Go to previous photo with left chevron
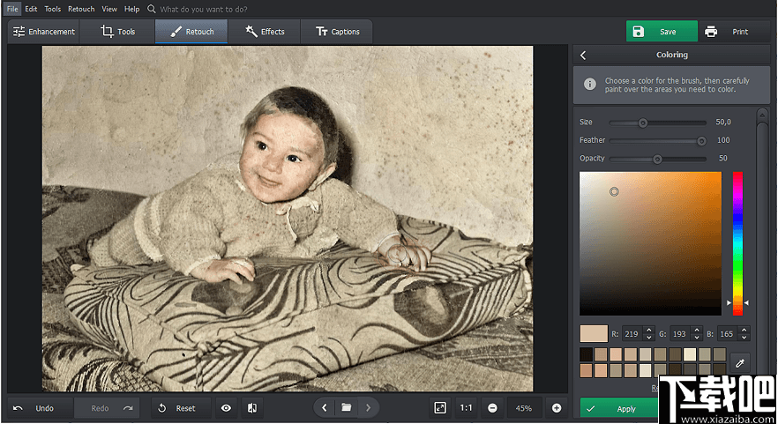778x424 pixels. click(x=325, y=408)
